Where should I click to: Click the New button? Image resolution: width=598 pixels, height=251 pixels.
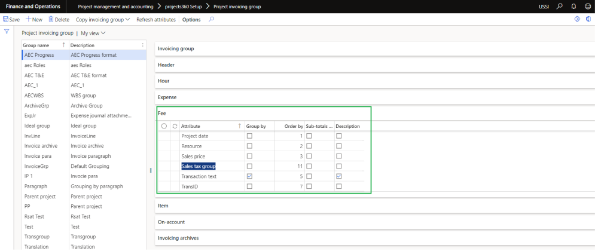(x=34, y=19)
